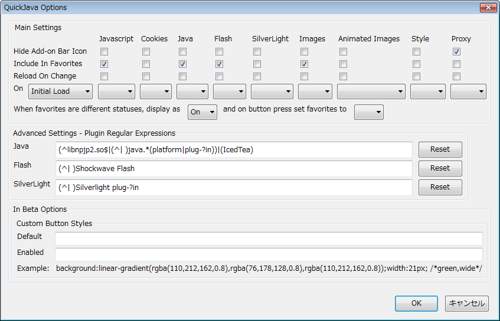Uncheck Hide Add-on Bar Icon for Proxy
Image resolution: width=500 pixels, height=321 pixels.
click(x=457, y=52)
